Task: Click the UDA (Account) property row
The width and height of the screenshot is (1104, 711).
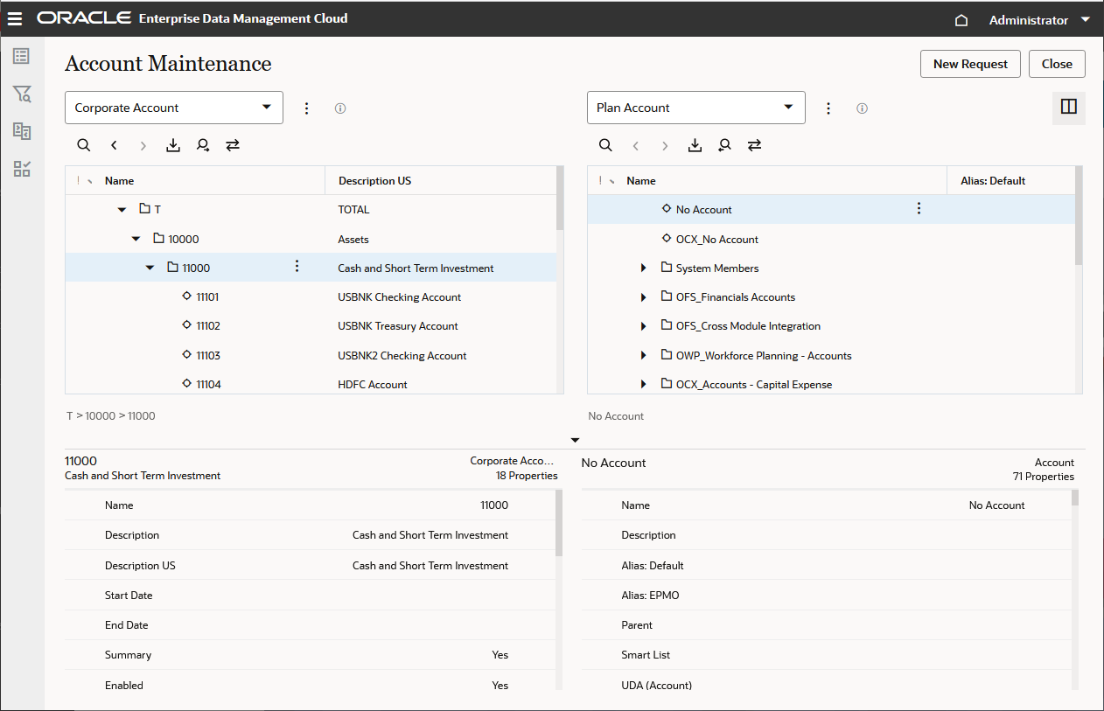Action: tap(826, 684)
